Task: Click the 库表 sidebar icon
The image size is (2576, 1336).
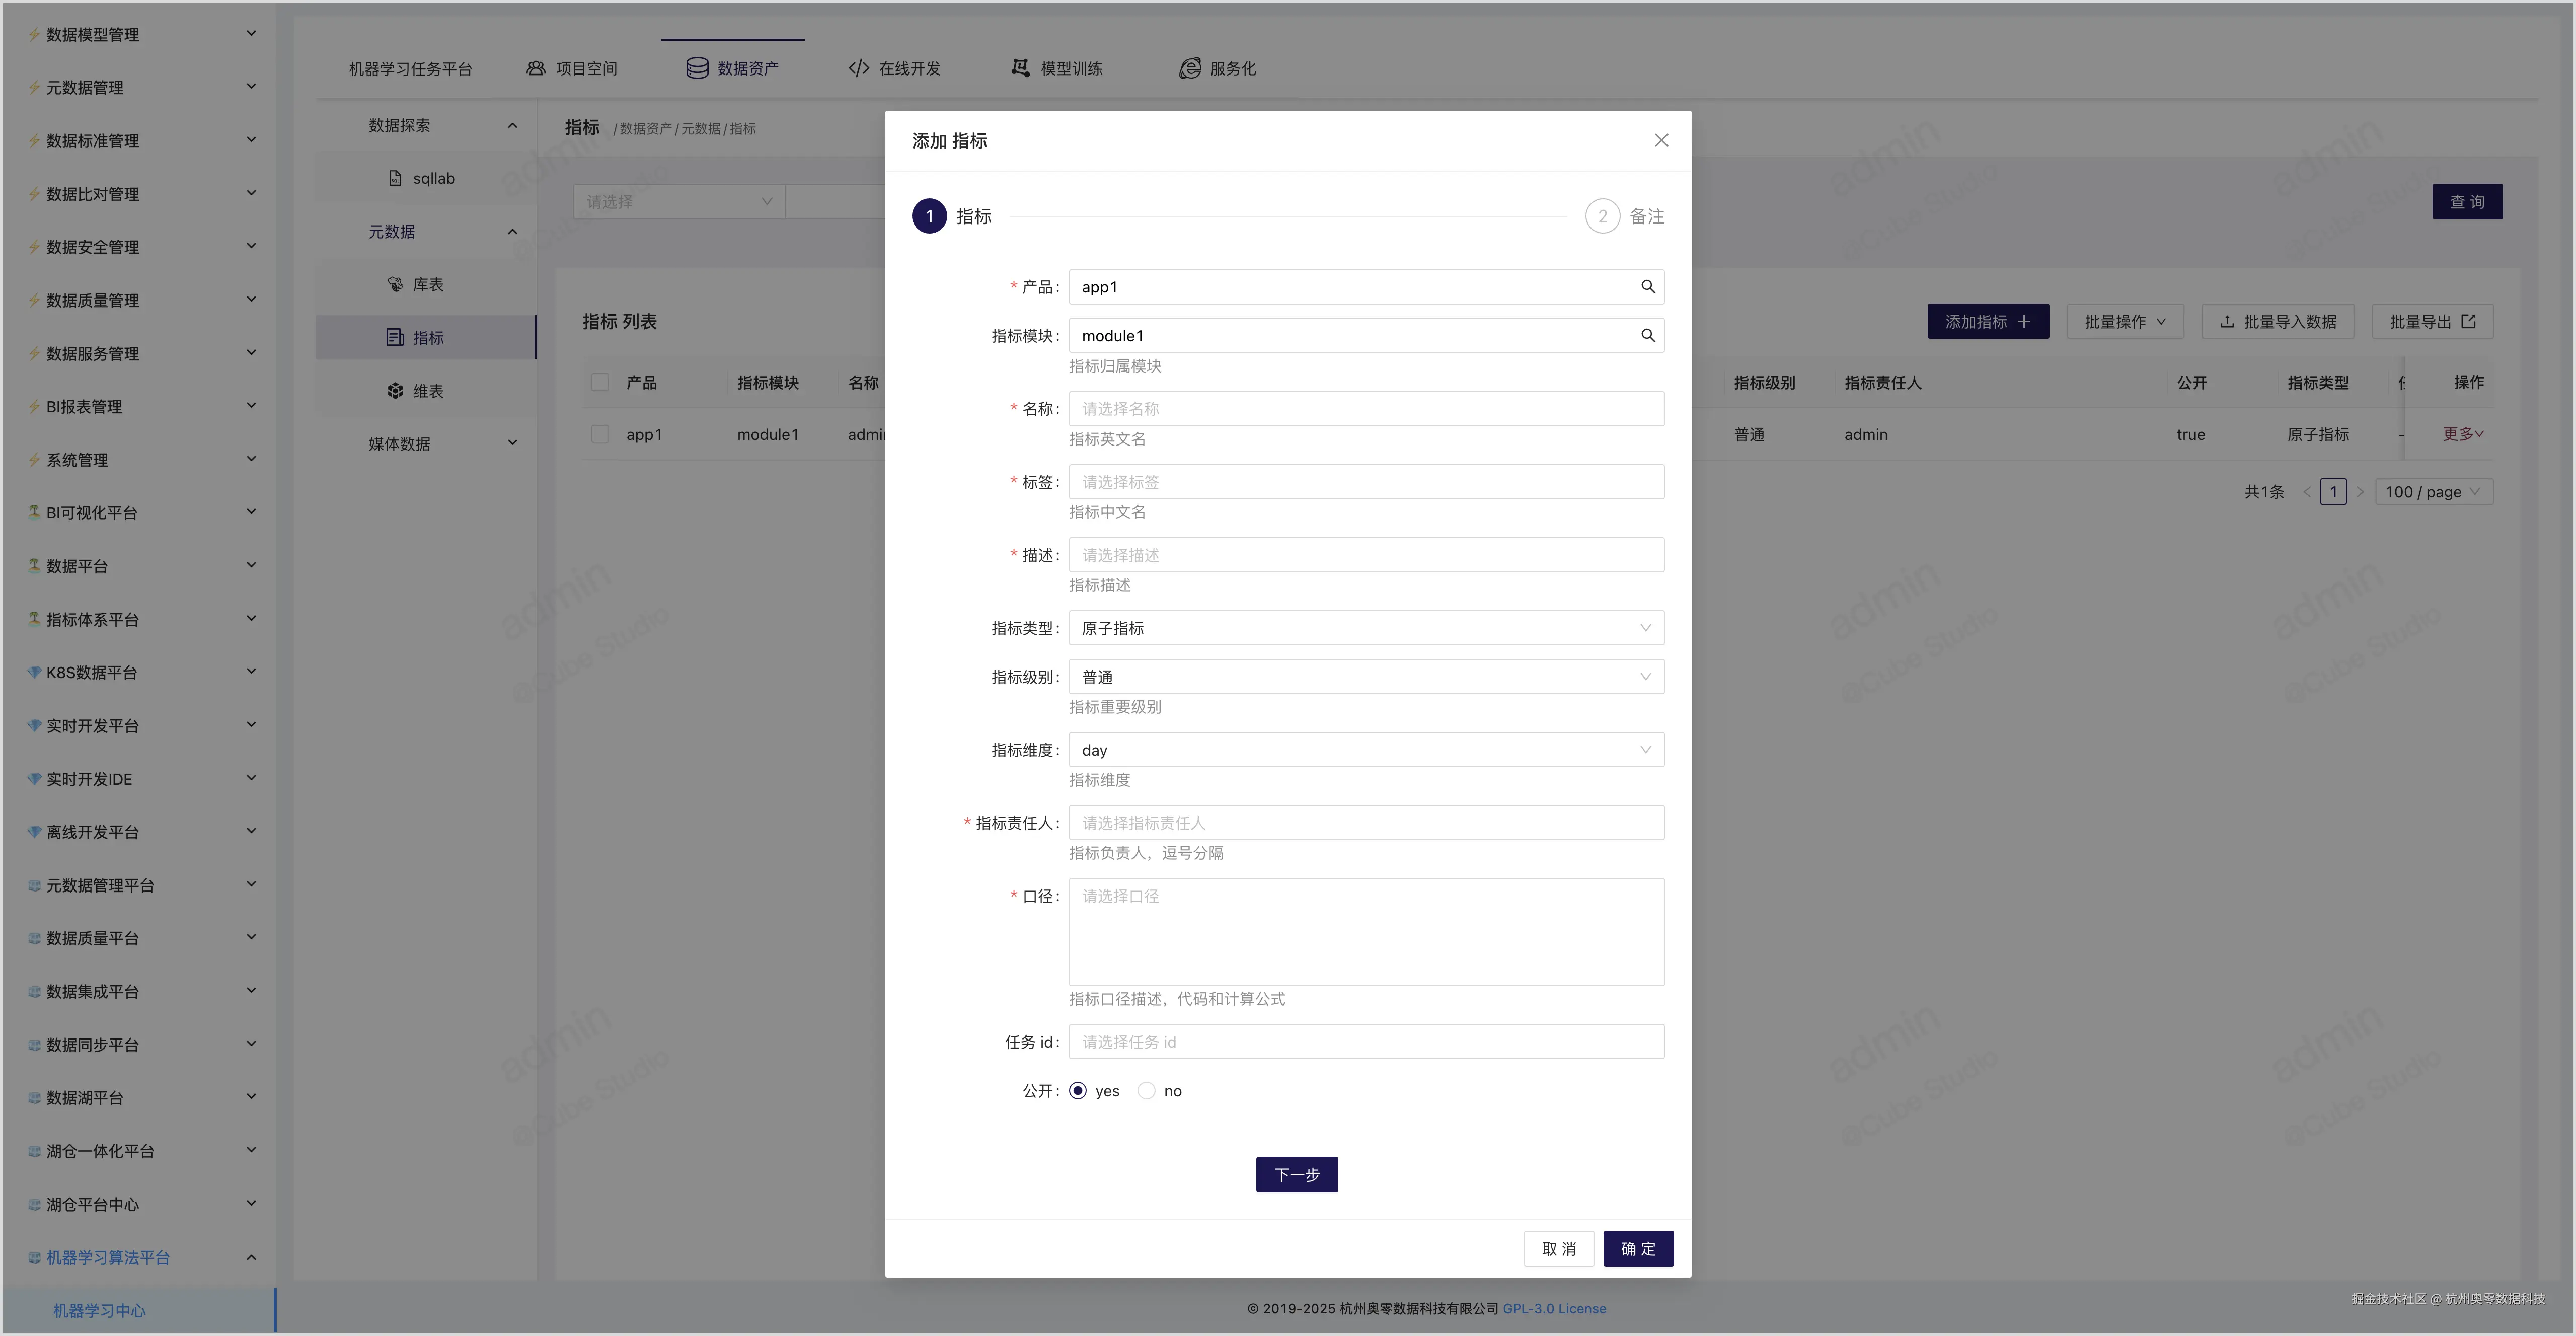Action: 395,285
